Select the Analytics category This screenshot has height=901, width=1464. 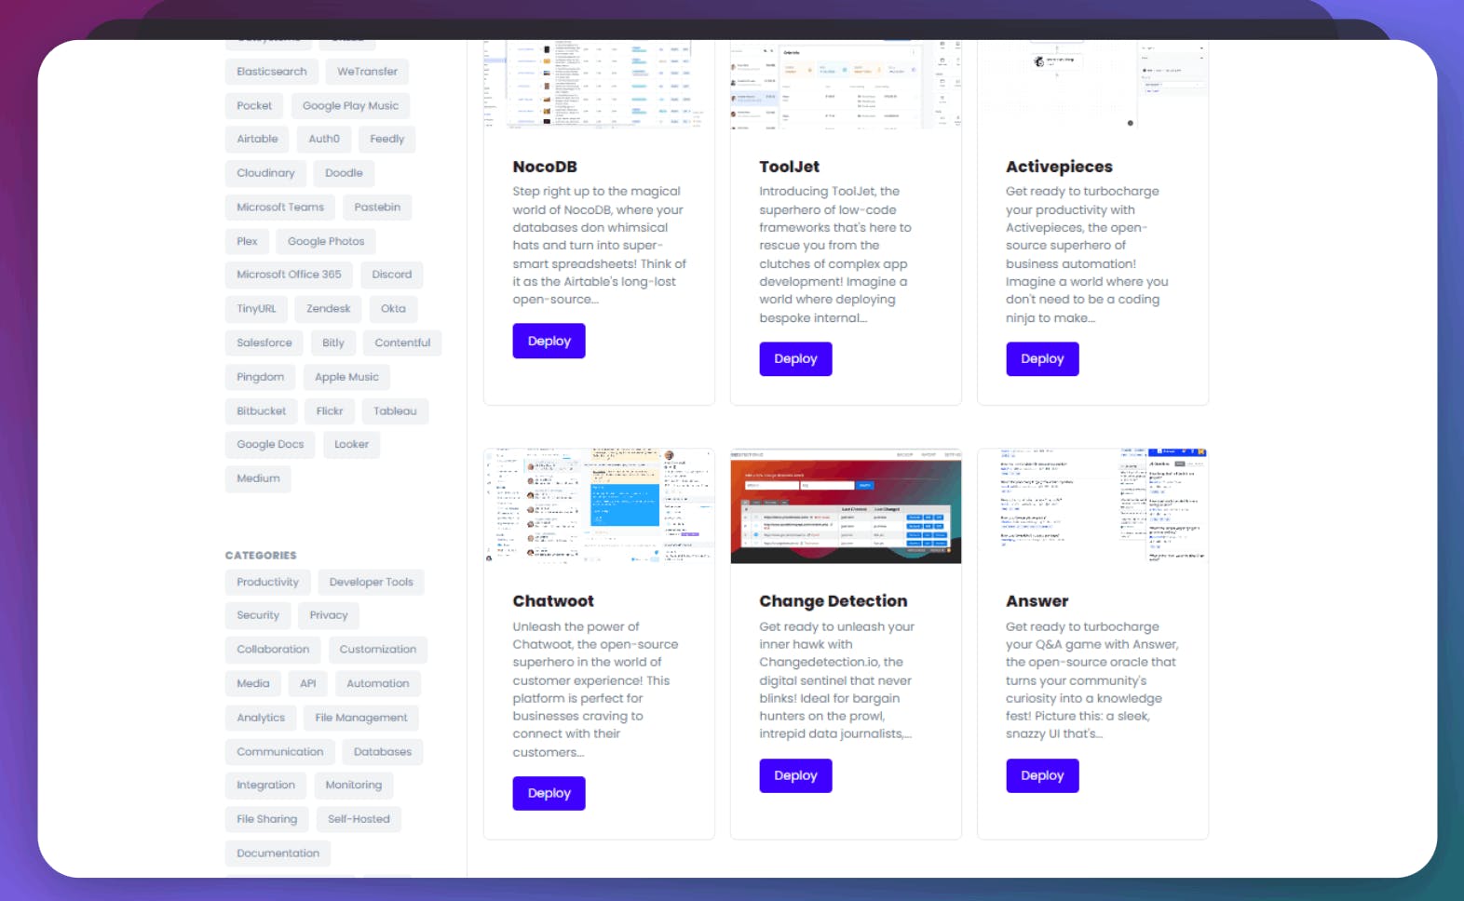click(x=261, y=719)
